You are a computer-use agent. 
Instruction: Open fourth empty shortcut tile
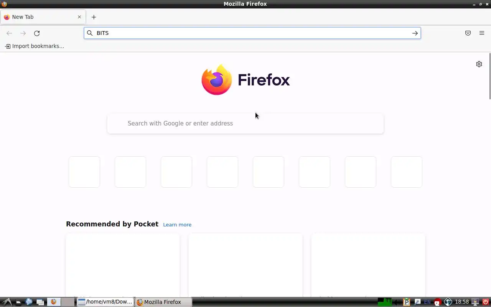(222, 172)
